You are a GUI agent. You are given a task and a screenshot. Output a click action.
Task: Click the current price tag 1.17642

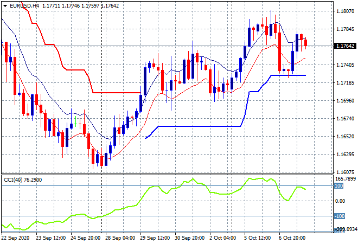click(345, 46)
